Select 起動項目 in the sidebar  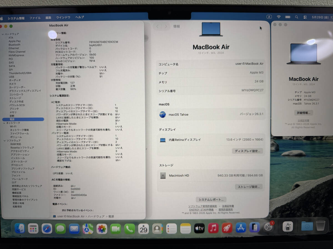click(17, 207)
